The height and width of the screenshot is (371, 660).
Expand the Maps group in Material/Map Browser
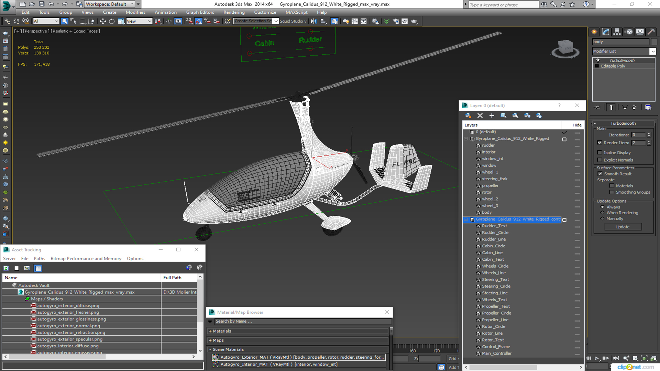pyautogui.click(x=210, y=340)
